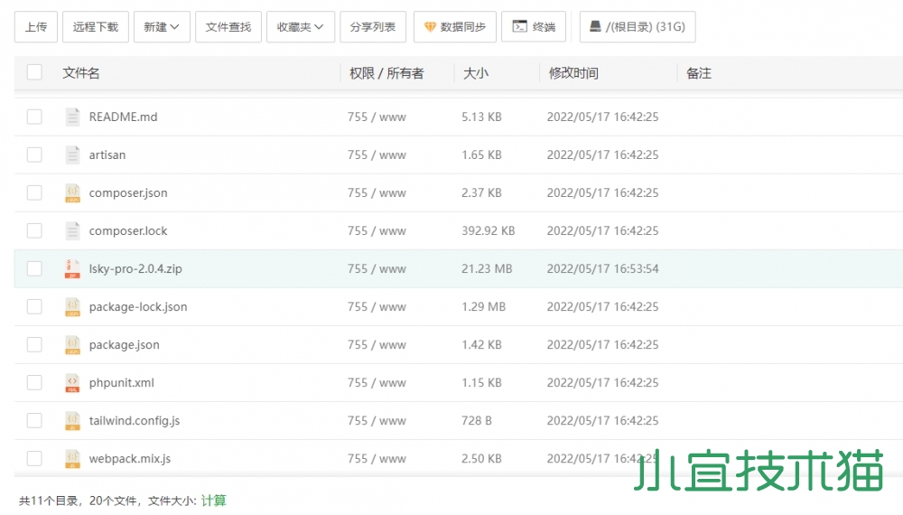Tick the select-all checkbox in header

tap(34, 72)
